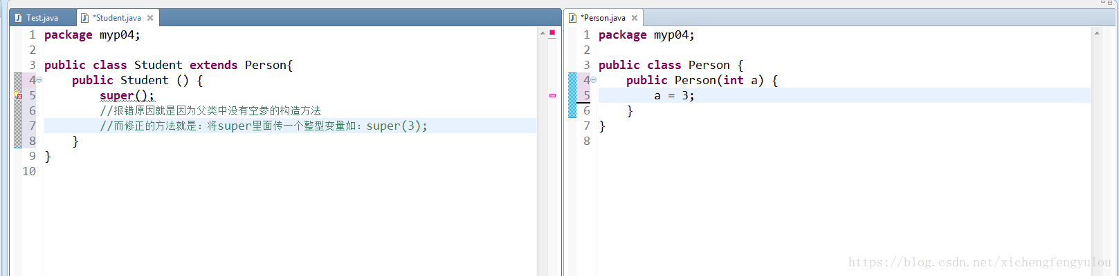Collapse the Student constructor fold at line 4
Image resolution: width=1119 pixels, height=276 pixels.
click(39, 80)
